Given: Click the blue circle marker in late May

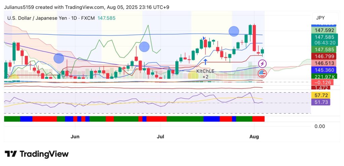Looking at the screenshot, I should pos(59,58).
